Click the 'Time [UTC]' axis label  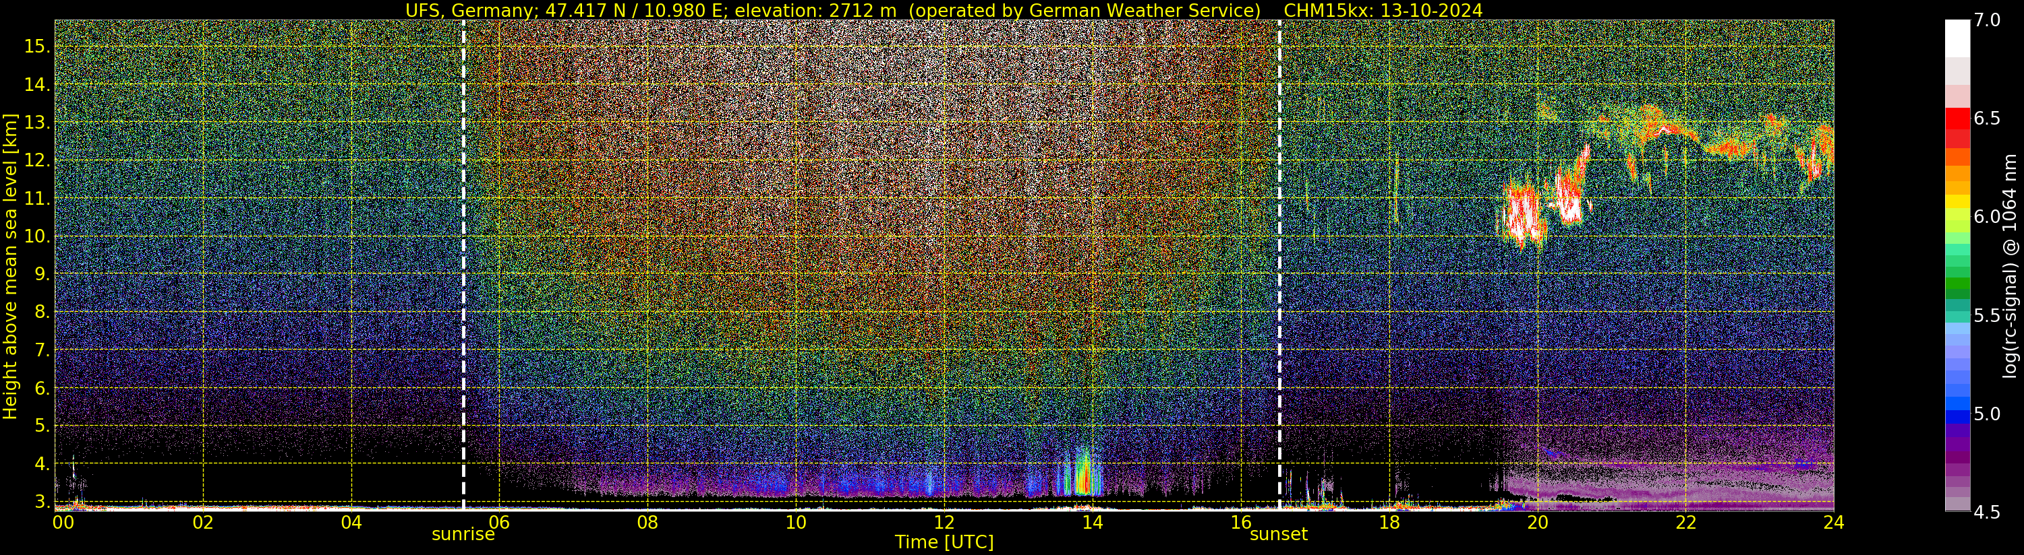coord(944,542)
